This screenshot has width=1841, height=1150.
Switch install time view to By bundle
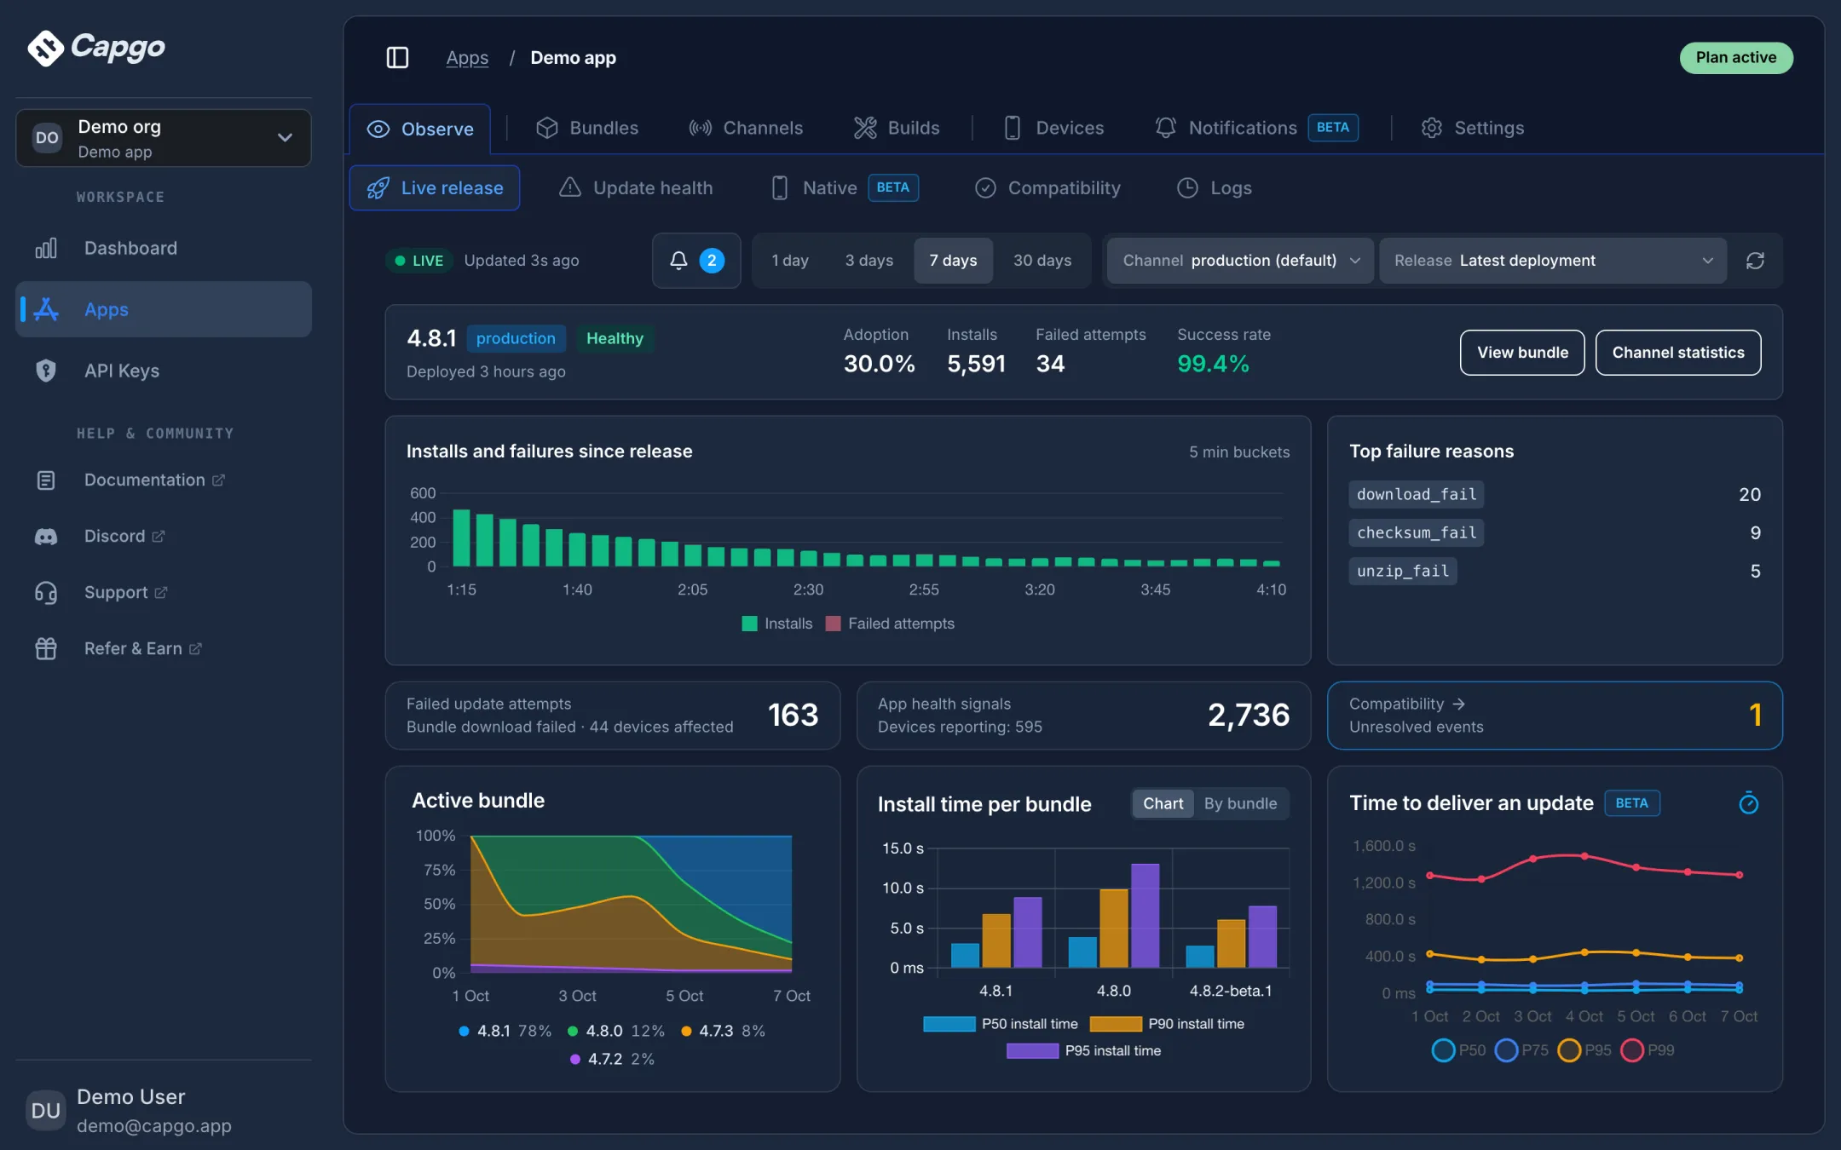click(1240, 803)
